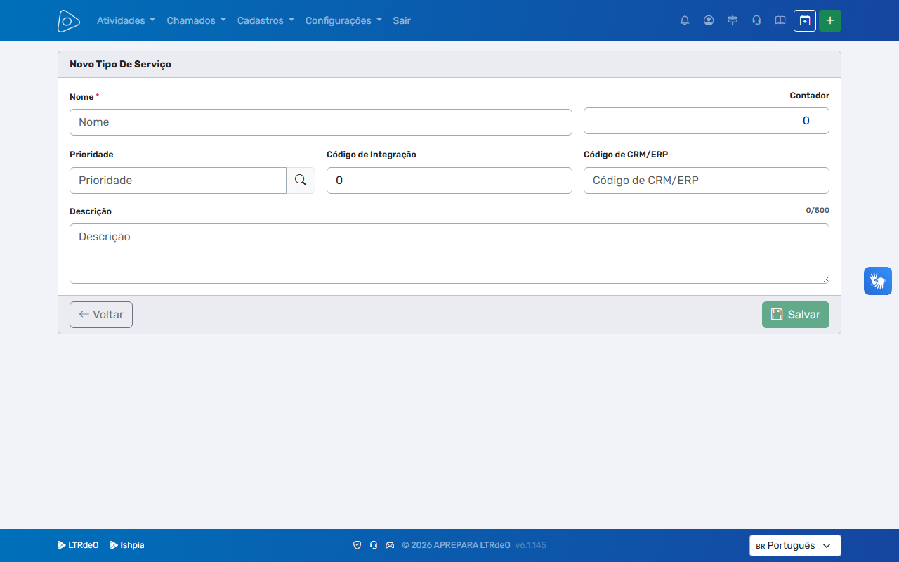Open the sign language accessibility widget
The width and height of the screenshot is (899, 562).
878,281
